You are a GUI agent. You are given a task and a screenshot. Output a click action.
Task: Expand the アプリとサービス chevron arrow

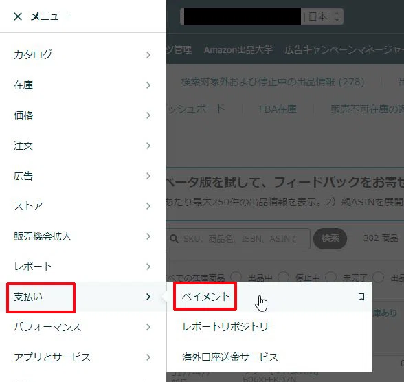coord(148,357)
